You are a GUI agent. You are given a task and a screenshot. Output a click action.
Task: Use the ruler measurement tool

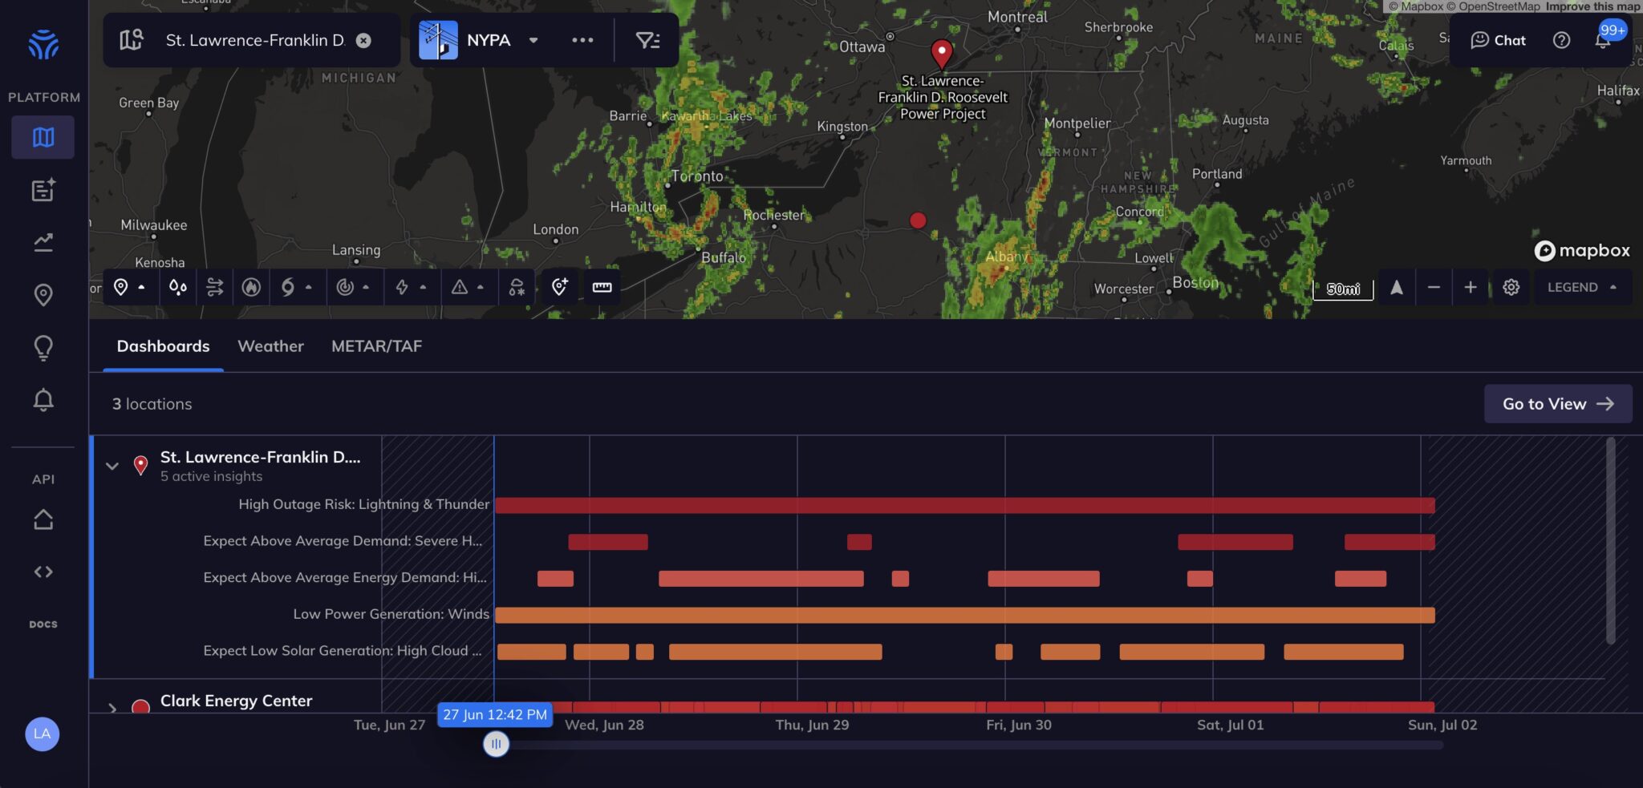point(601,287)
